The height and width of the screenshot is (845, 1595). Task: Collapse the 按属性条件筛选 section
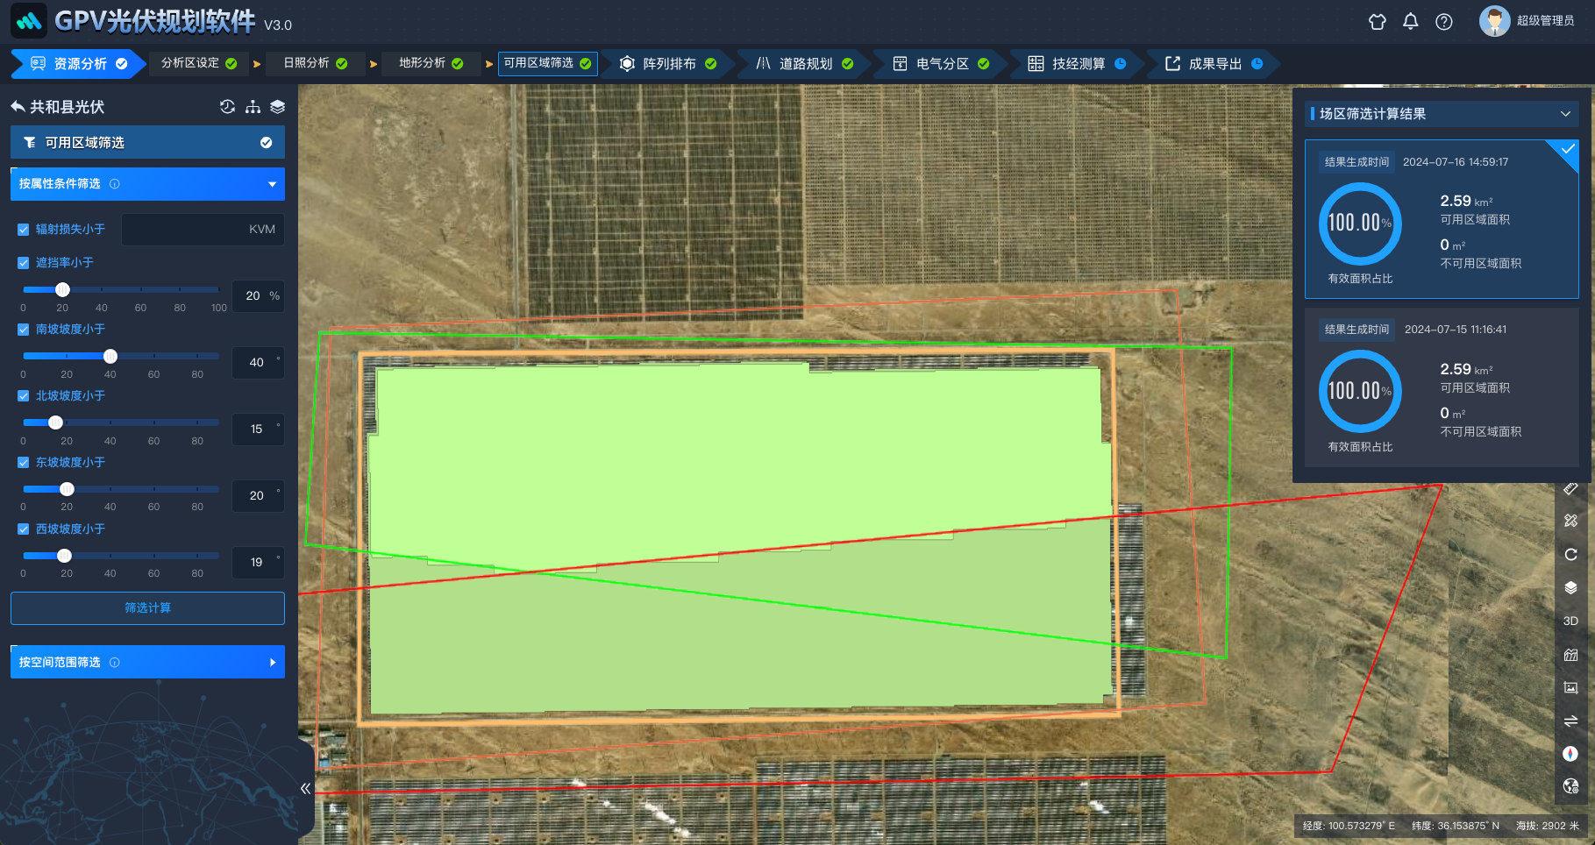point(272,184)
